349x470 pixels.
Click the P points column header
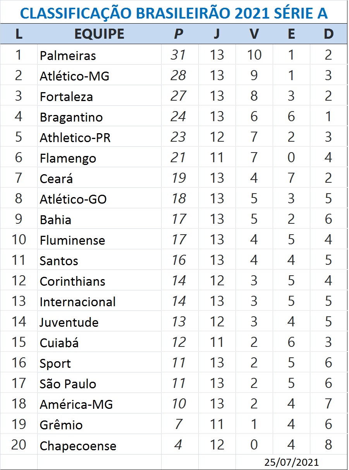178,34
